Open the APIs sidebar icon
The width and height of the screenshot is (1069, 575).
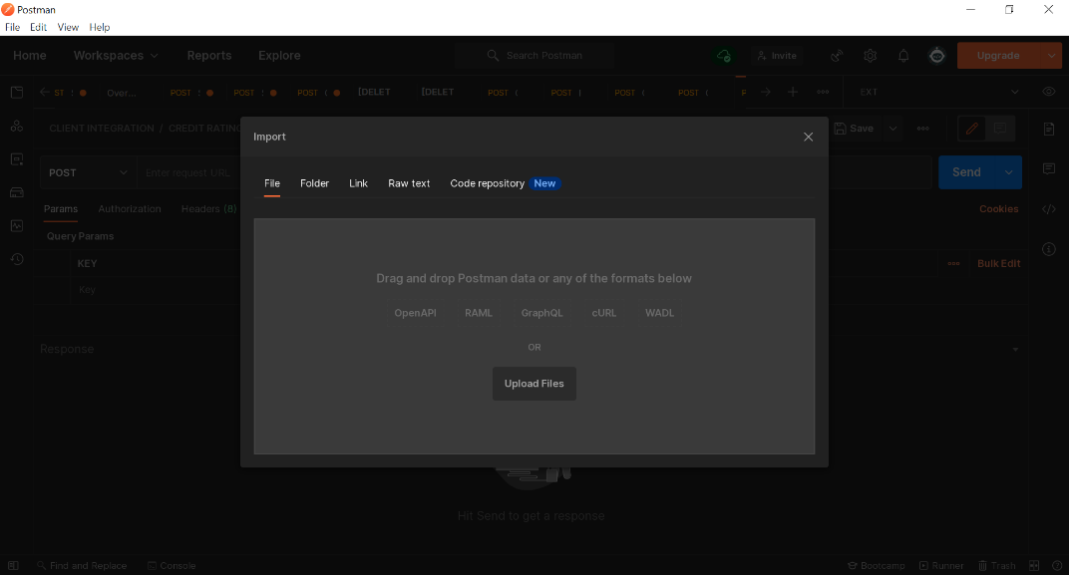click(x=17, y=126)
